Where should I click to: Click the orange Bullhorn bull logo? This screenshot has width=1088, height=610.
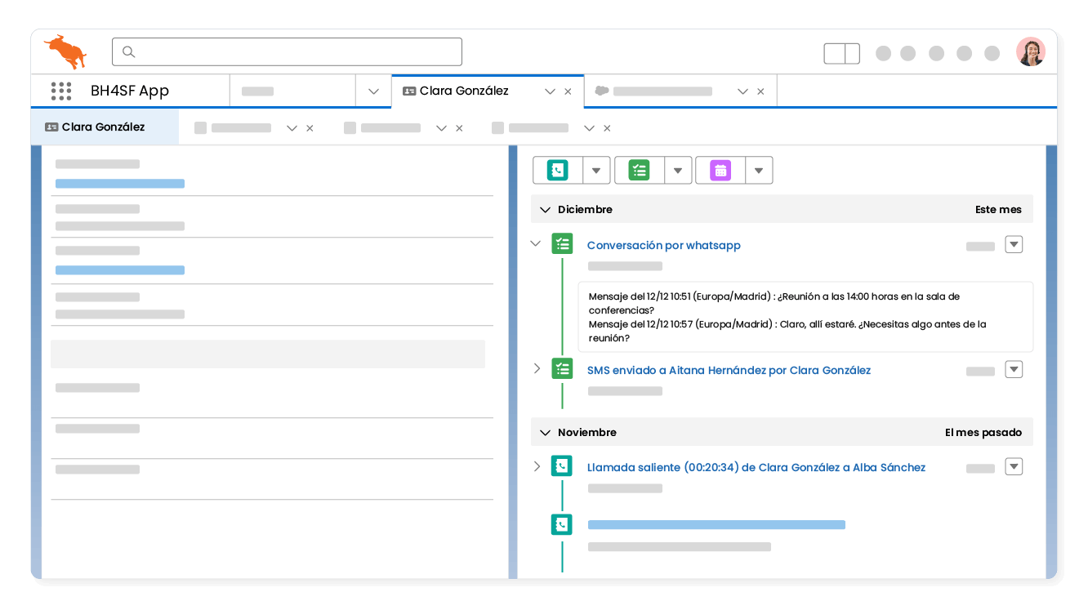coord(65,51)
